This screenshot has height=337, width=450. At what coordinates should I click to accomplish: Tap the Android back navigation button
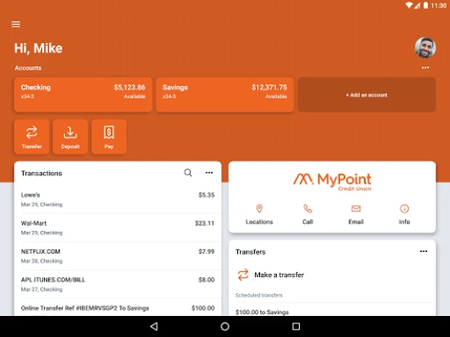pyautogui.click(x=155, y=326)
